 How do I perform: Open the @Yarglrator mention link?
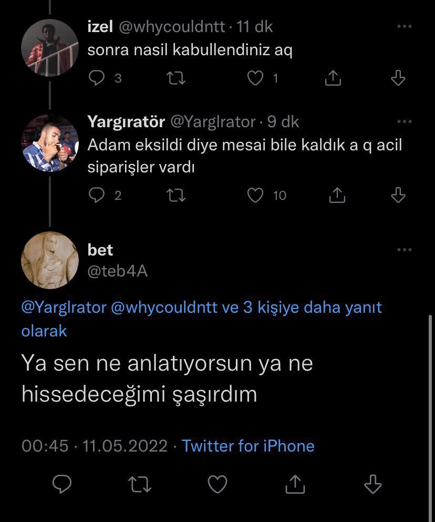[x=64, y=308]
